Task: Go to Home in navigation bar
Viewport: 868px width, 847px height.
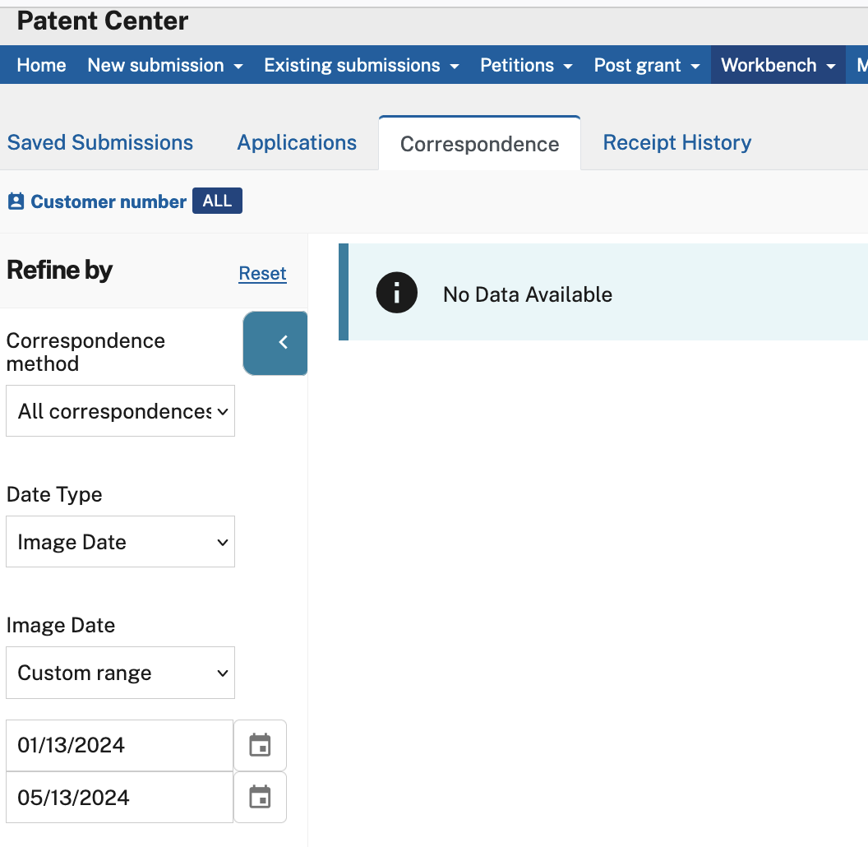Action: point(42,65)
